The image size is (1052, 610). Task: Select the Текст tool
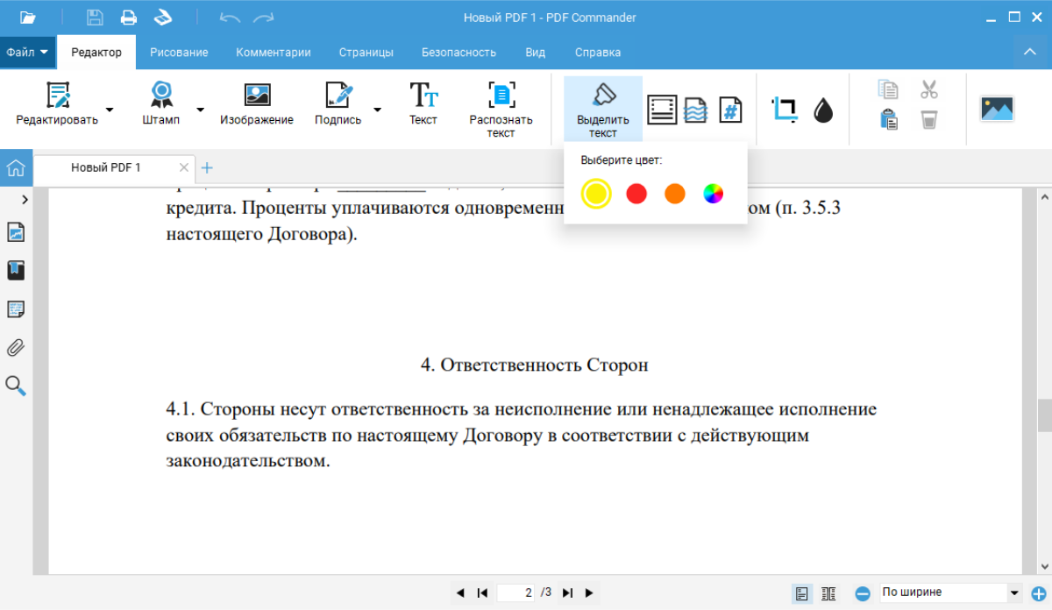pos(423,103)
